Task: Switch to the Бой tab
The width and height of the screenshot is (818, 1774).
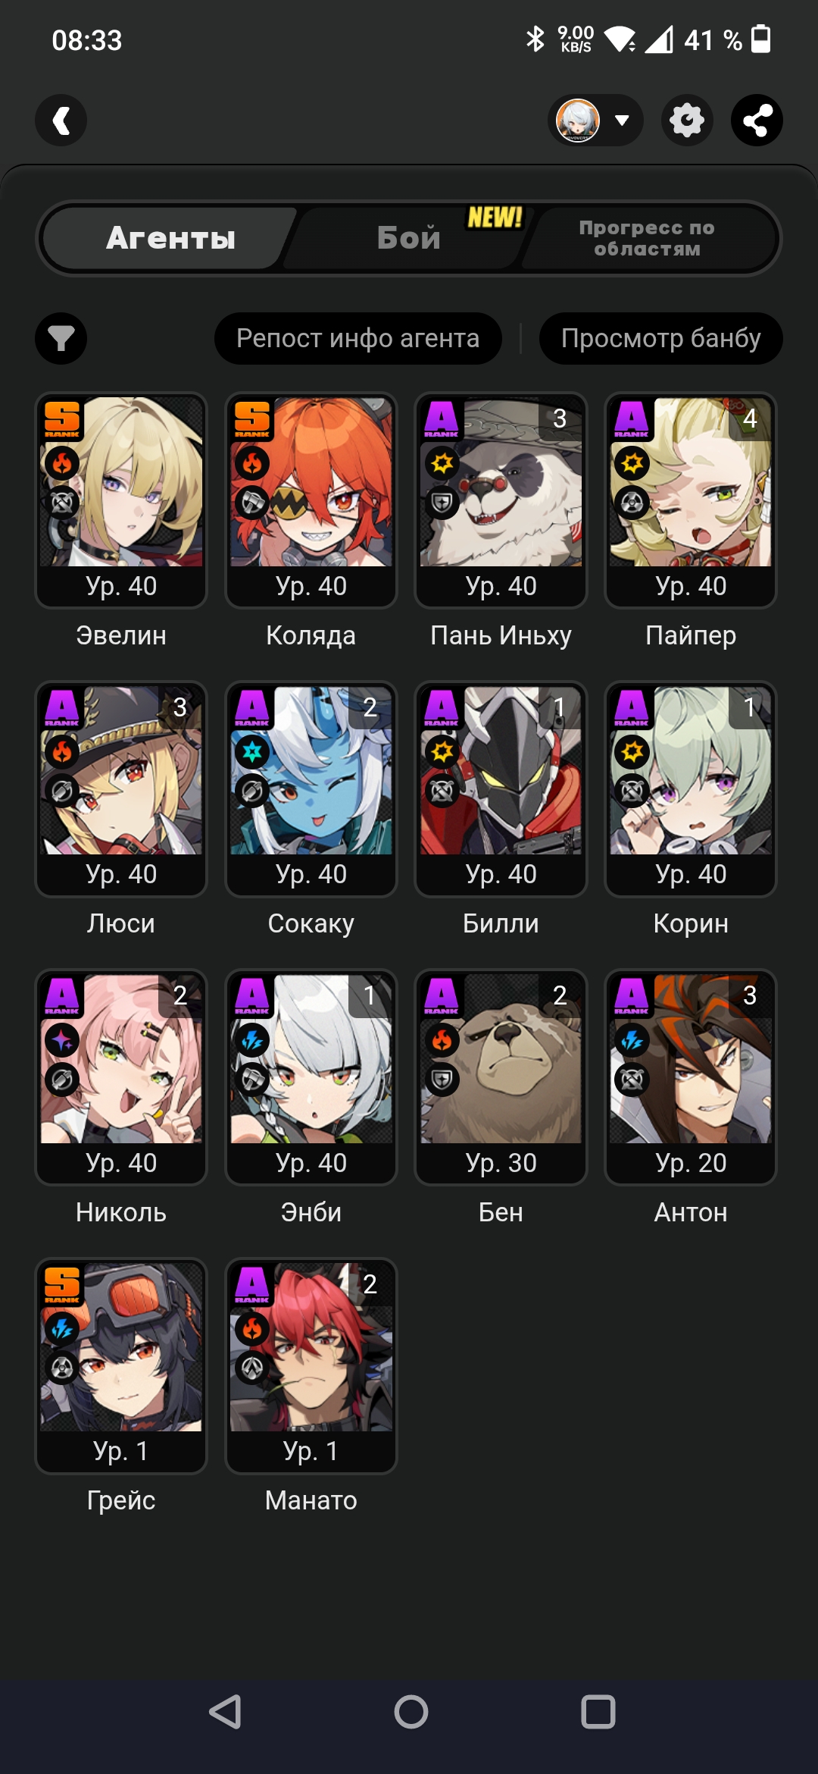Action: click(409, 238)
